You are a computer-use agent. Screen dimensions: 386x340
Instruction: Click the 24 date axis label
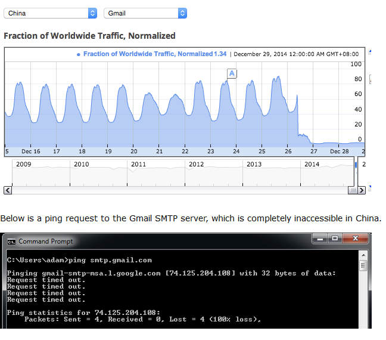pos(236,152)
